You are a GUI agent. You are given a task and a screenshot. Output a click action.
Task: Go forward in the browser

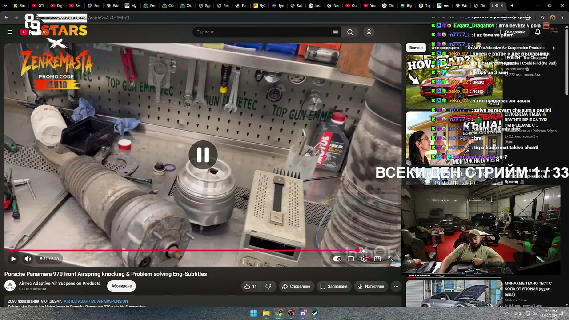click(x=17, y=18)
